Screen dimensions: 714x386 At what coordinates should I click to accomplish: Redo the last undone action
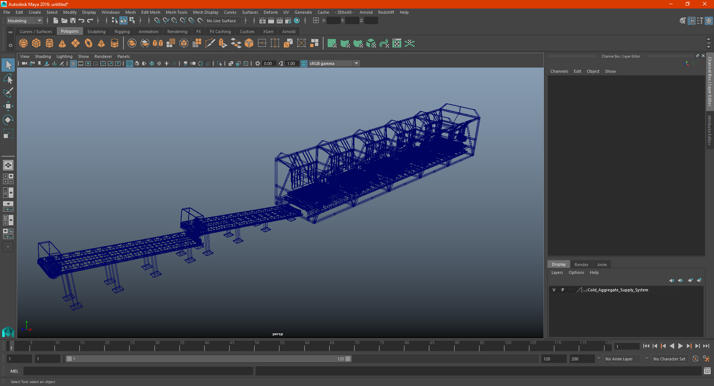click(x=90, y=21)
